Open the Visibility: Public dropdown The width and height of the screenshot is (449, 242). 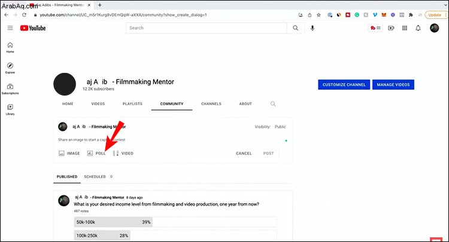[x=270, y=127]
